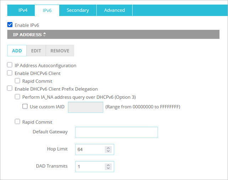Uncheck the Enable IPv6 checkbox

click(x=10, y=25)
